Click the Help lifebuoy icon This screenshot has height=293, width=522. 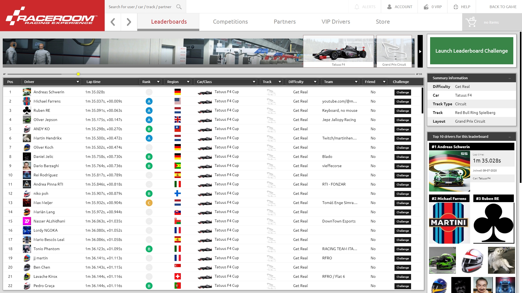pyautogui.click(x=456, y=7)
